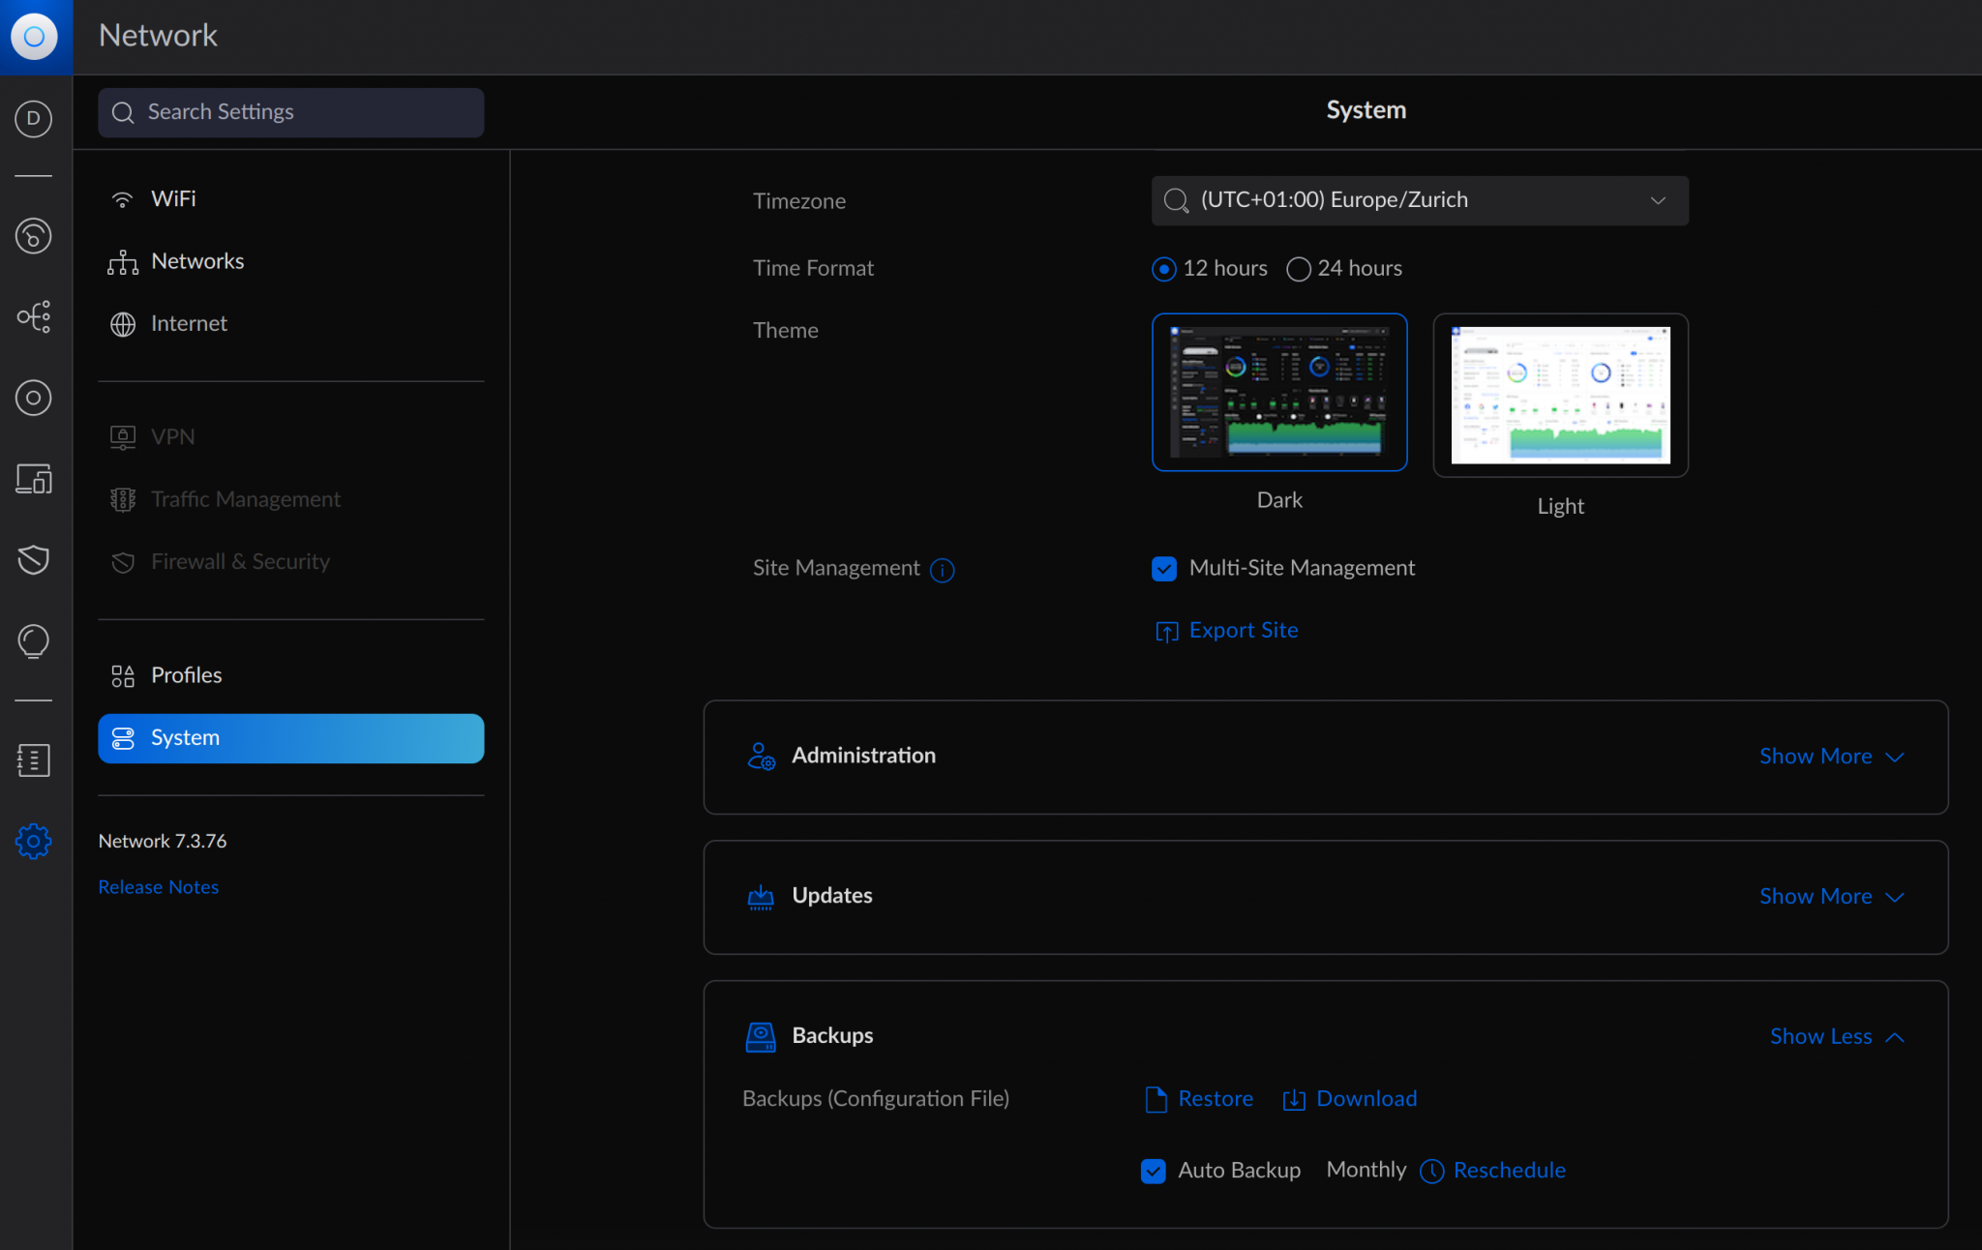Open the Insights lightbulb sidebar icon

pos(34,640)
